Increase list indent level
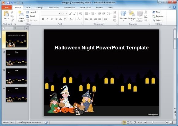The width and height of the screenshot is (178, 126). tap(104, 13)
